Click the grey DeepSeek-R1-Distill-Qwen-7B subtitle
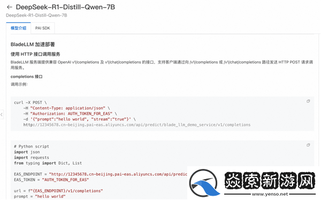Screen dimensions: 321x200 coord(36,16)
